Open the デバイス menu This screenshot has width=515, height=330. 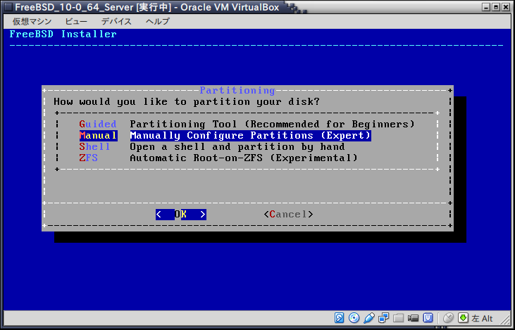click(x=116, y=21)
